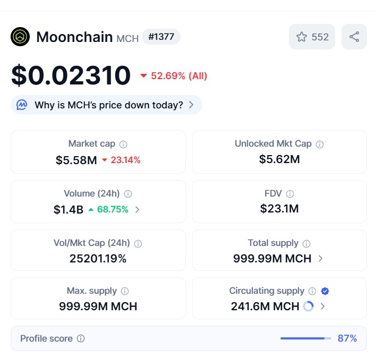Open 'Why is MCH's price down today?'
Image resolution: width=376 pixels, height=357 pixels.
(x=106, y=105)
